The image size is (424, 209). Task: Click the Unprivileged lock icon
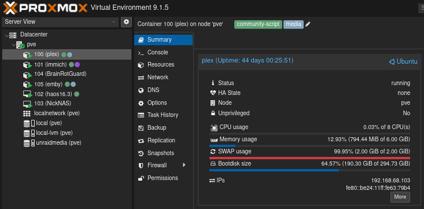tap(213, 113)
